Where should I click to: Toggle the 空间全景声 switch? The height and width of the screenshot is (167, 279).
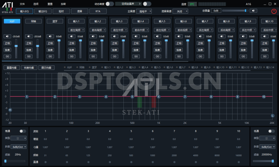coord(147,4)
